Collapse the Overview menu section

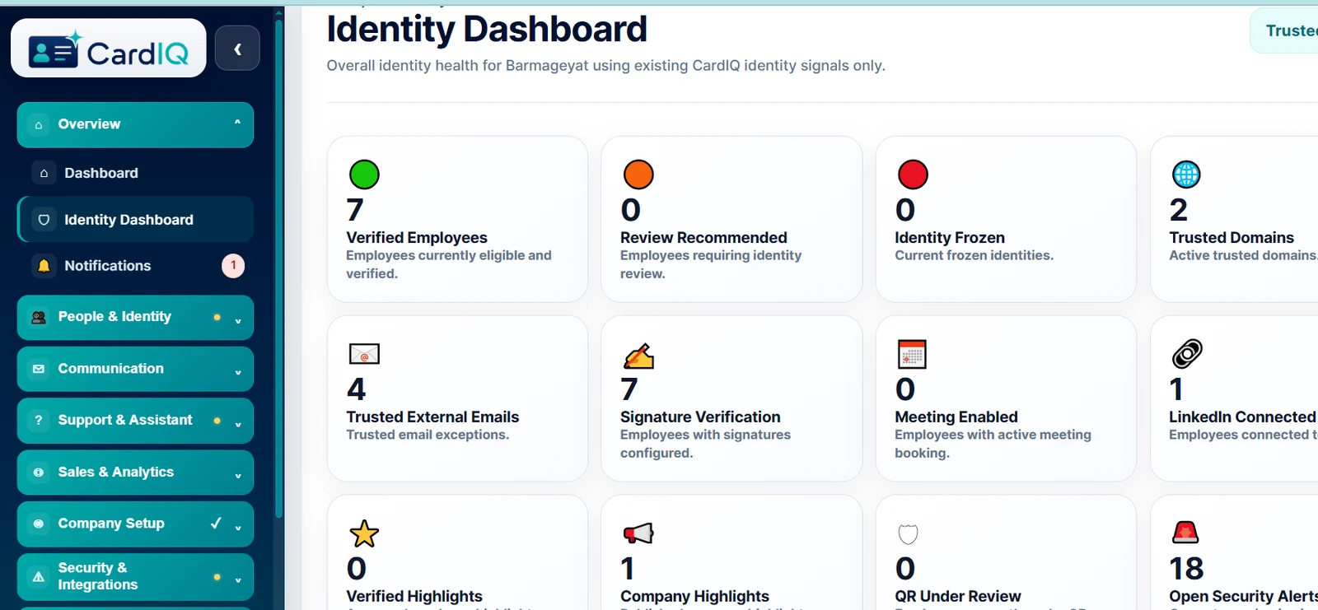tap(135, 124)
